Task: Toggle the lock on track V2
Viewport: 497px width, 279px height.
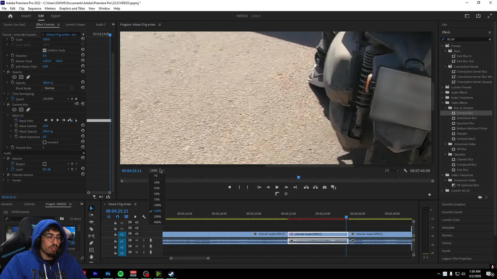Action: [115, 229]
